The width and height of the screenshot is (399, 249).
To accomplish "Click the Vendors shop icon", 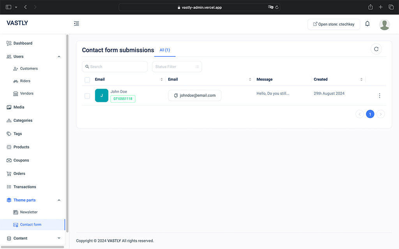I will click(x=16, y=93).
